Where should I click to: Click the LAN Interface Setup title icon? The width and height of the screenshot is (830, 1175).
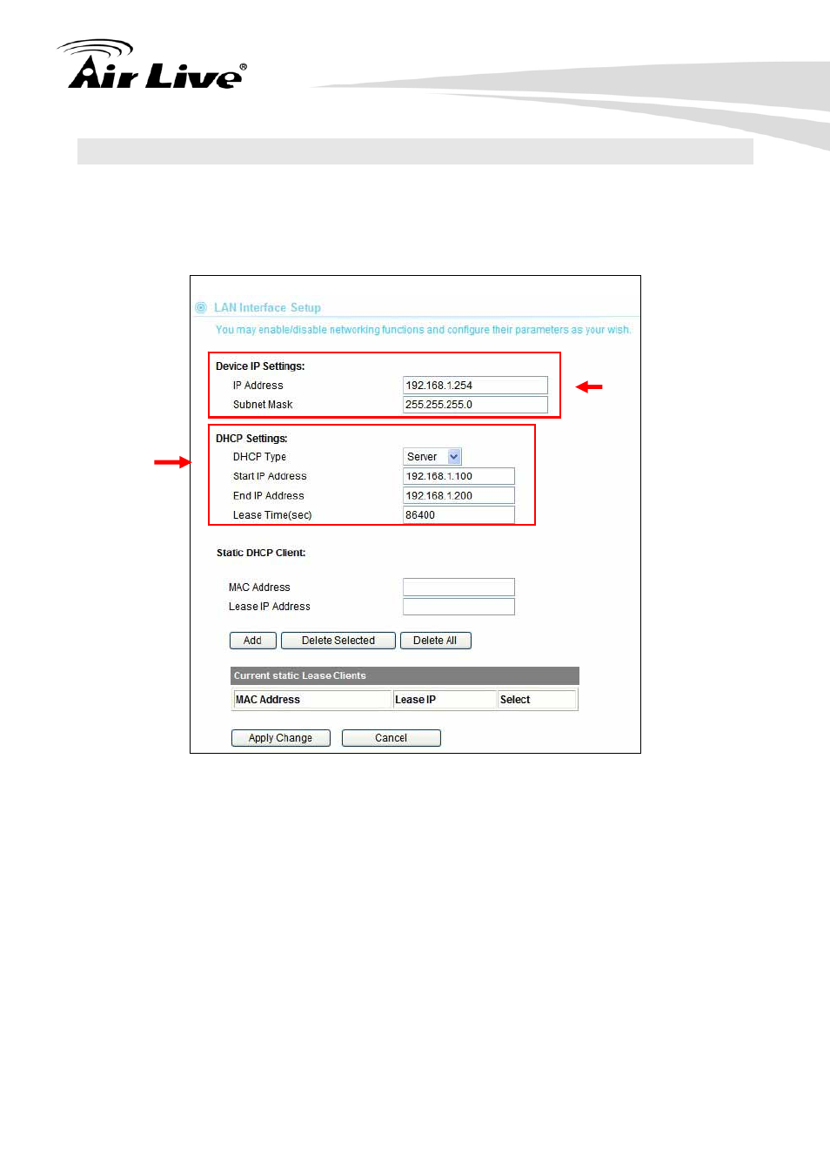(x=201, y=307)
